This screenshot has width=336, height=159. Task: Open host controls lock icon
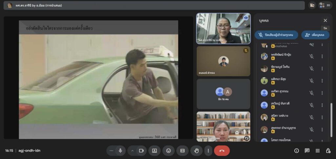[328, 150]
